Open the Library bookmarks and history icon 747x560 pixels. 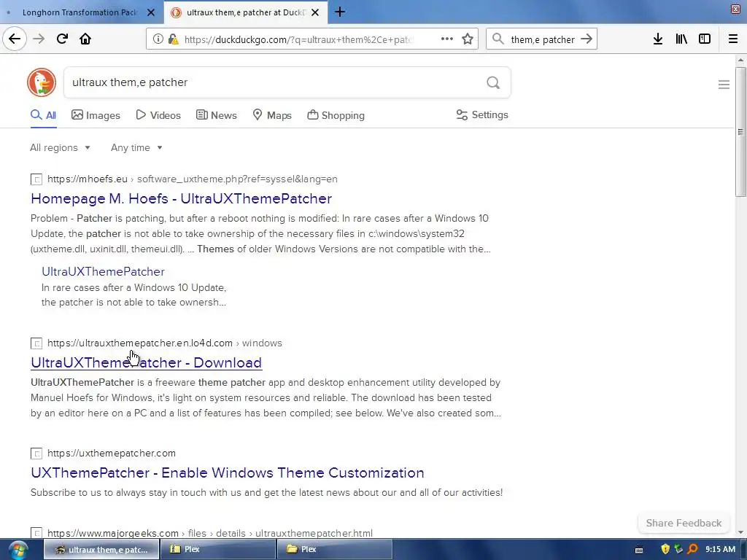pos(681,39)
